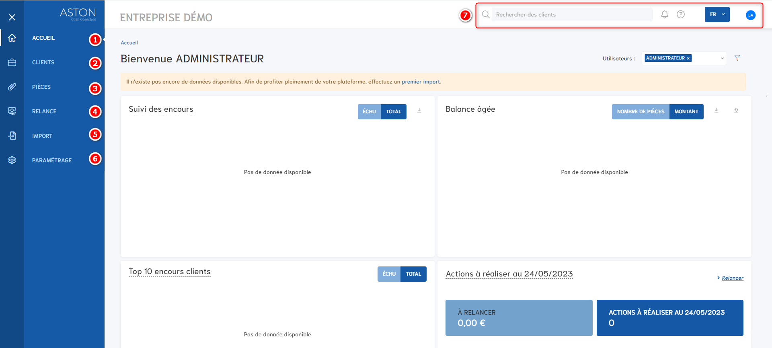Switch Balance âgée to Nombre de pièces
This screenshot has height=348, width=772.
(x=641, y=112)
